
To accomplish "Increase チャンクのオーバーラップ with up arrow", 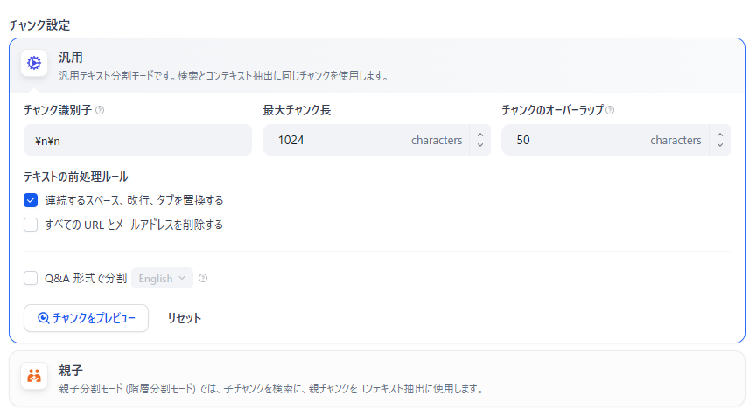I will tap(720, 135).
